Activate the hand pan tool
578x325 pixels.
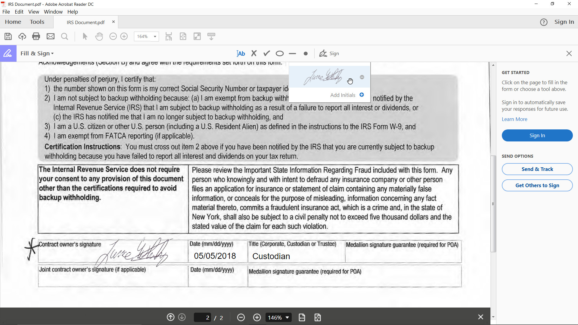(99, 36)
